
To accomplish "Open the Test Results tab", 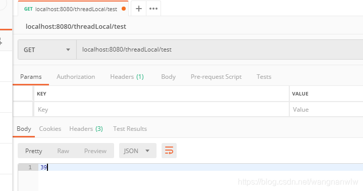I will coord(130,129).
